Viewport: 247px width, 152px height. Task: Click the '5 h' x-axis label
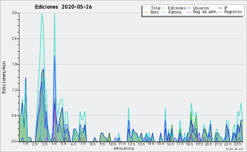[63, 144]
